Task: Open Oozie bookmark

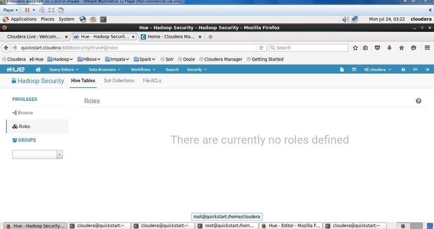Action: (x=186, y=59)
